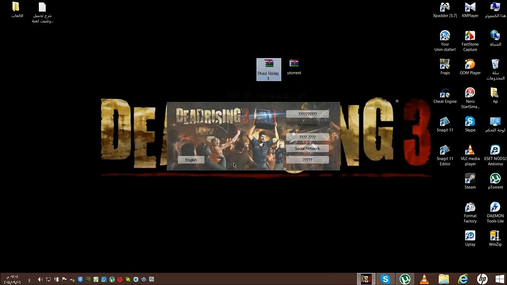Launch Steam from the desktop
Screen dimensions: 507x285
470,182
